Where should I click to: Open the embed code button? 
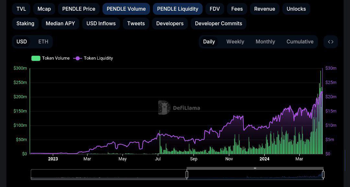pyautogui.click(x=331, y=42)
